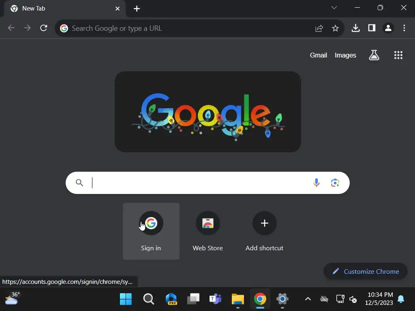Click the forward navigation arrow

(27, 28)
